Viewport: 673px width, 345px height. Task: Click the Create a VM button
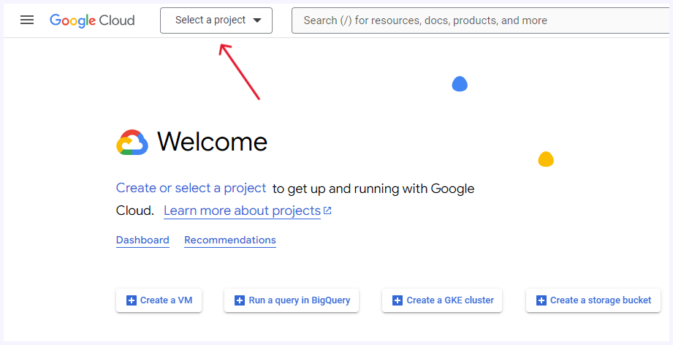pyautogui.click(x=159, y=300)
